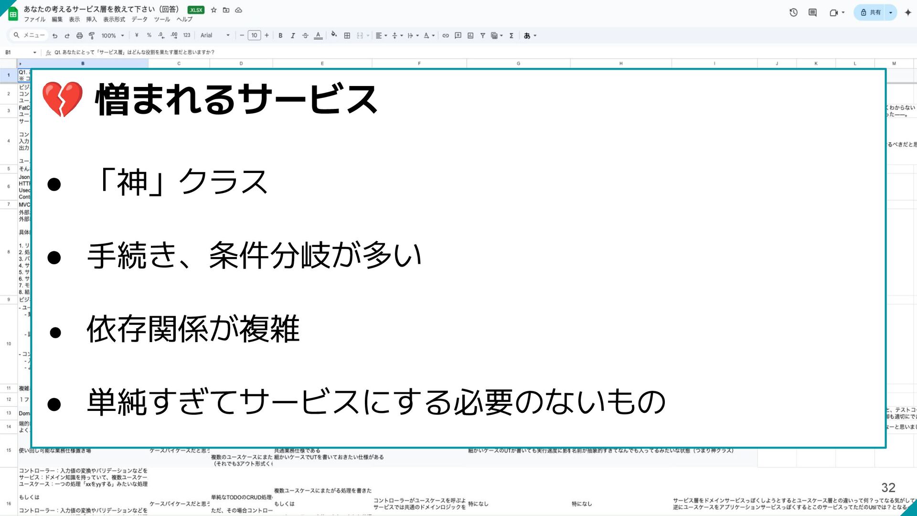Open the borders tool
The image size is (917, 516).
347,35
